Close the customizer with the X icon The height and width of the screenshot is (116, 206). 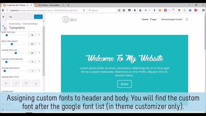click(x=3, y=17)
